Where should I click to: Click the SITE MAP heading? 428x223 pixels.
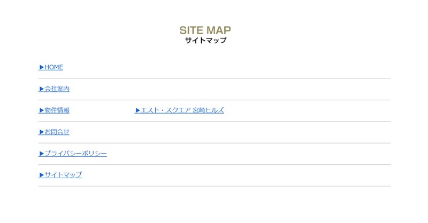tap(205, 30)
